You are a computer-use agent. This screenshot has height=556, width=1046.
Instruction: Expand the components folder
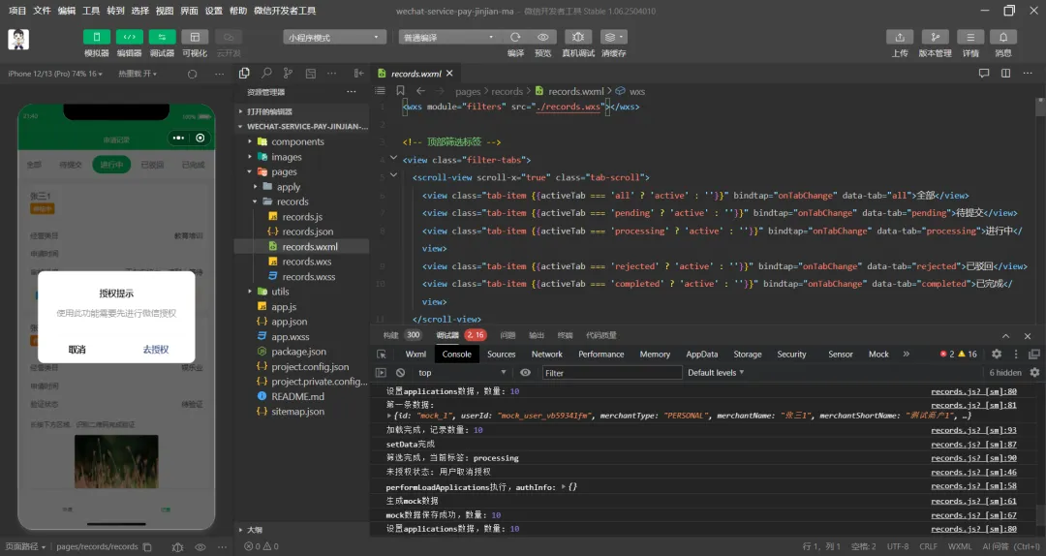pyautogui.click(x=296, y=141)
